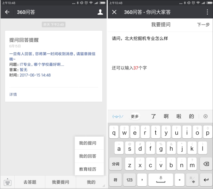
Task: Click the 提问回答提醒 card title
Action: (24, 40)
